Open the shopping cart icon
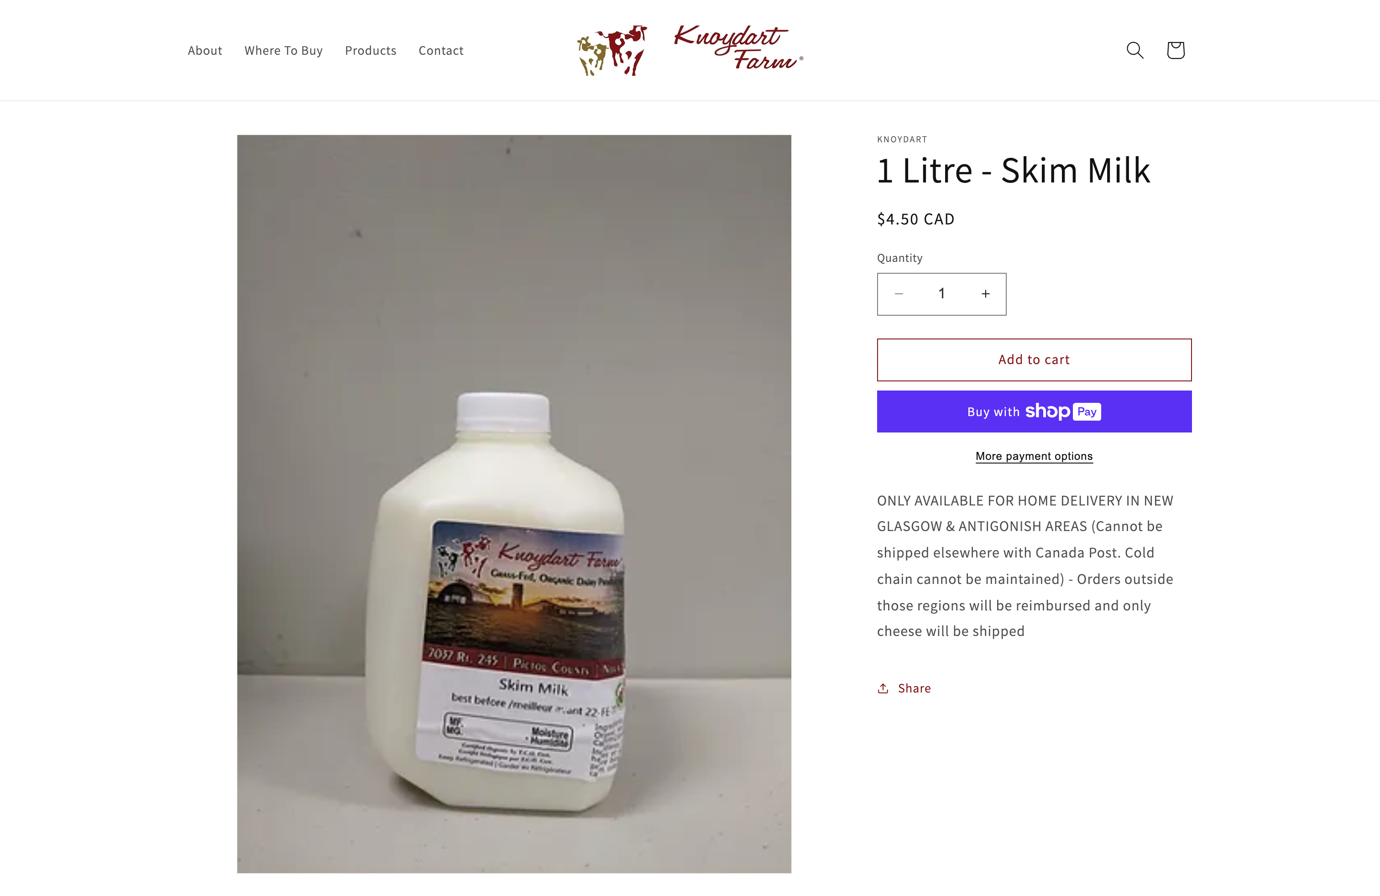The height and width of the screenshot is (896, 1380). coord(1175,51)
